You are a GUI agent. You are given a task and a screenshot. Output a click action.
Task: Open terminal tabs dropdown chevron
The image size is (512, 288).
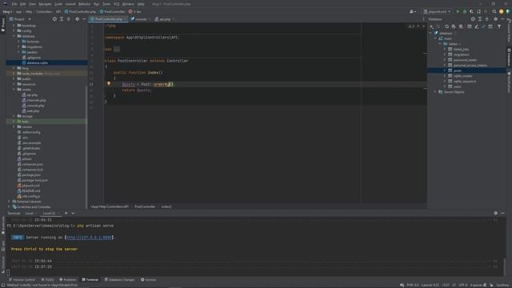73,214
